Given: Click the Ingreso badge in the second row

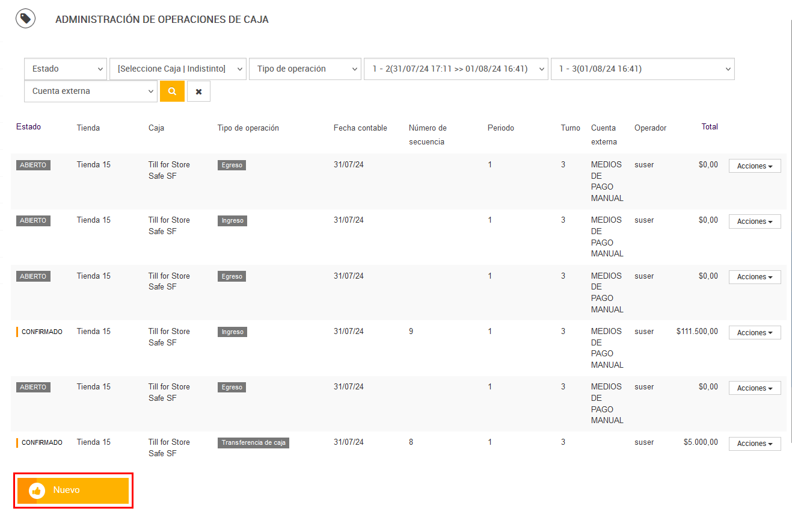Looking at the screenshot, I should click(x=232, y=221).
